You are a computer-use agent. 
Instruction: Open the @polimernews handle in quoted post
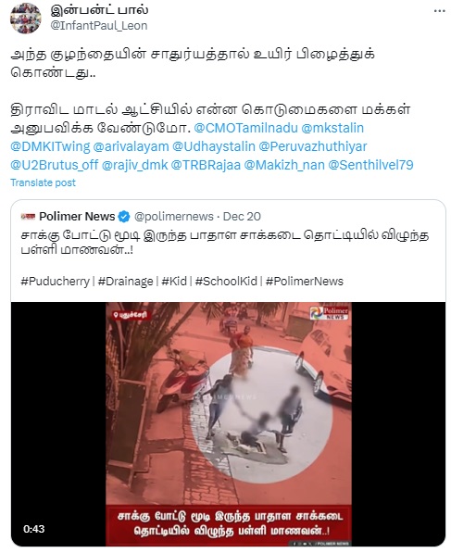174,217
